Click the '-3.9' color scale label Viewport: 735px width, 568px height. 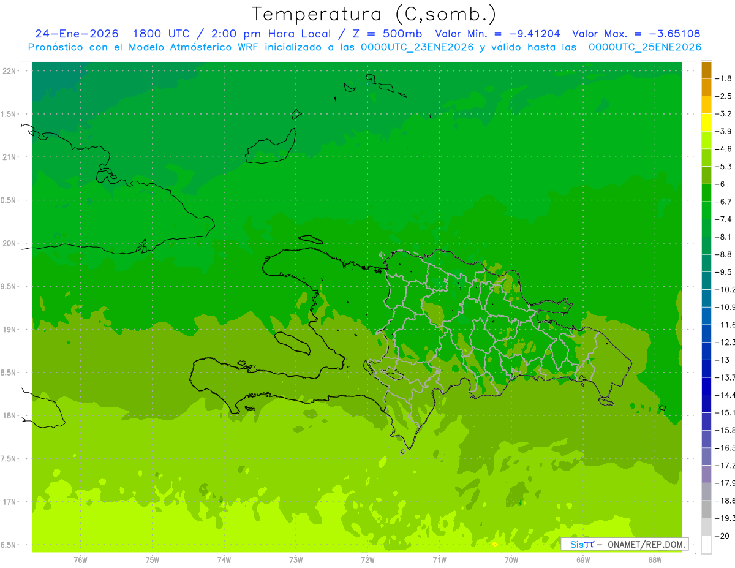pos(723,131)
